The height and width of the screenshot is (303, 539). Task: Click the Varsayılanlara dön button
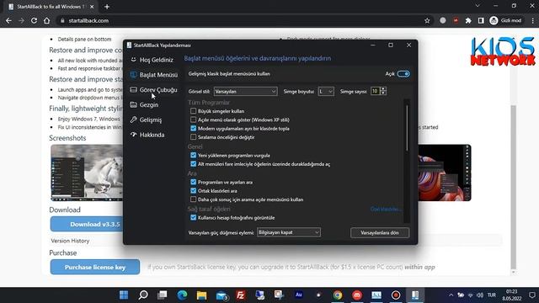pos(380,232)
